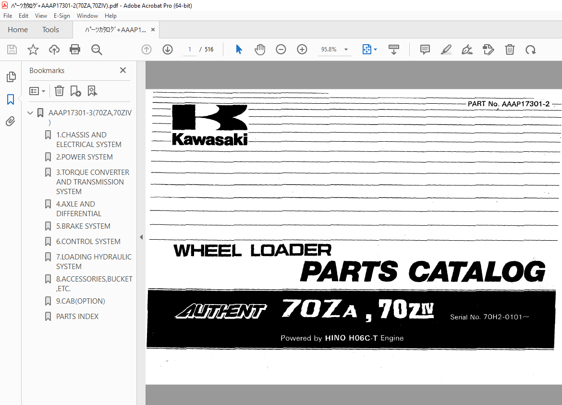Open the PARTS INDEX bookmark
Viewport: 562px width, 405px height.
click(x=77, y=317)
